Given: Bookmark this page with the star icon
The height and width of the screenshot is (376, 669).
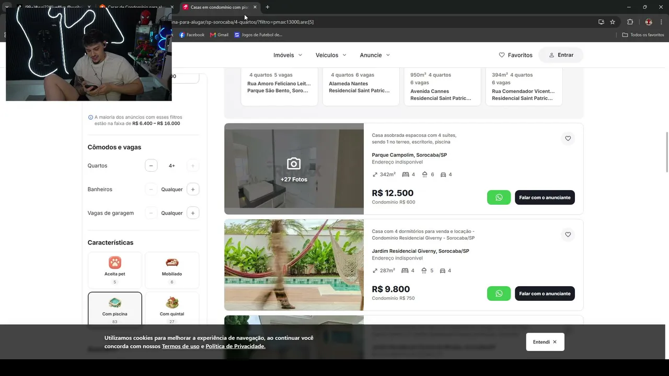Looking at the screenshot, I should pos(613,22).
